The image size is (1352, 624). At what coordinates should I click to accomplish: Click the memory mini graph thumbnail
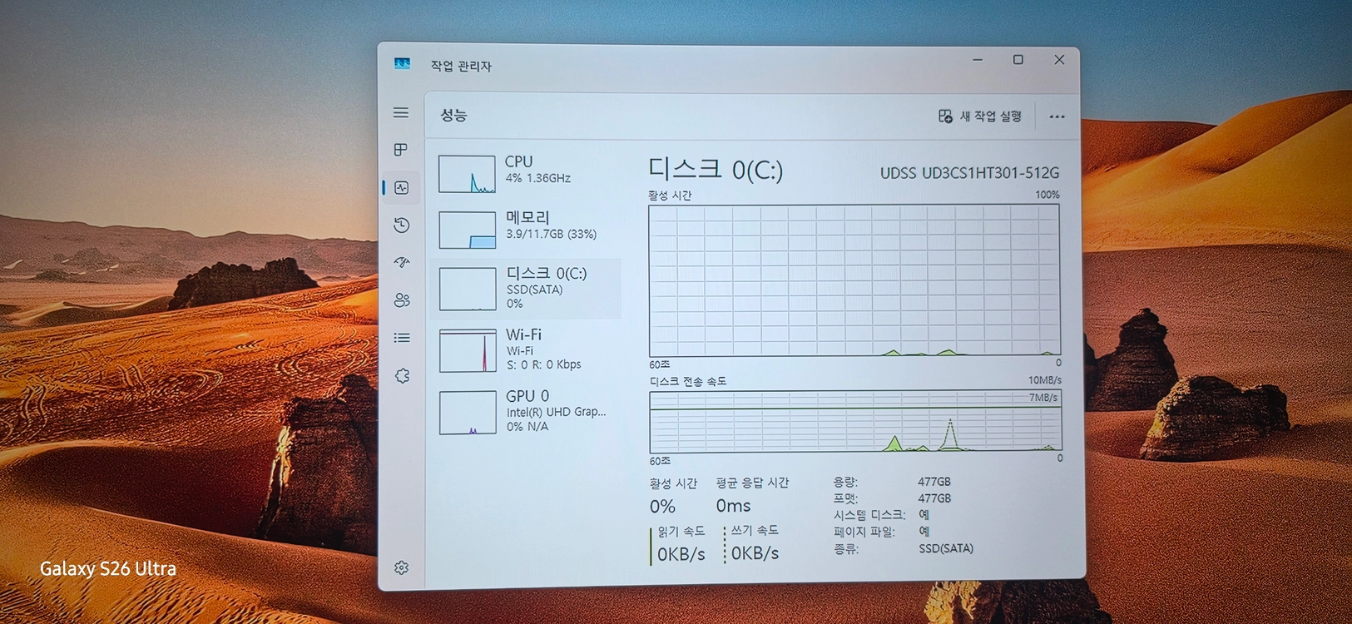(467, 230)
